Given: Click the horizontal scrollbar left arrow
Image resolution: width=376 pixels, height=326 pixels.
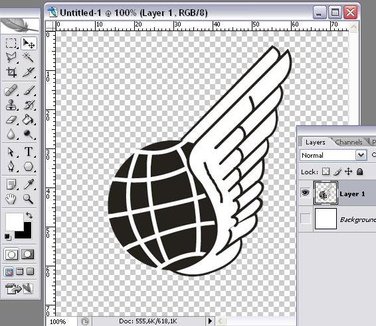Looking at the screenshot, I should pyautogui.click(x=221, y=321).
